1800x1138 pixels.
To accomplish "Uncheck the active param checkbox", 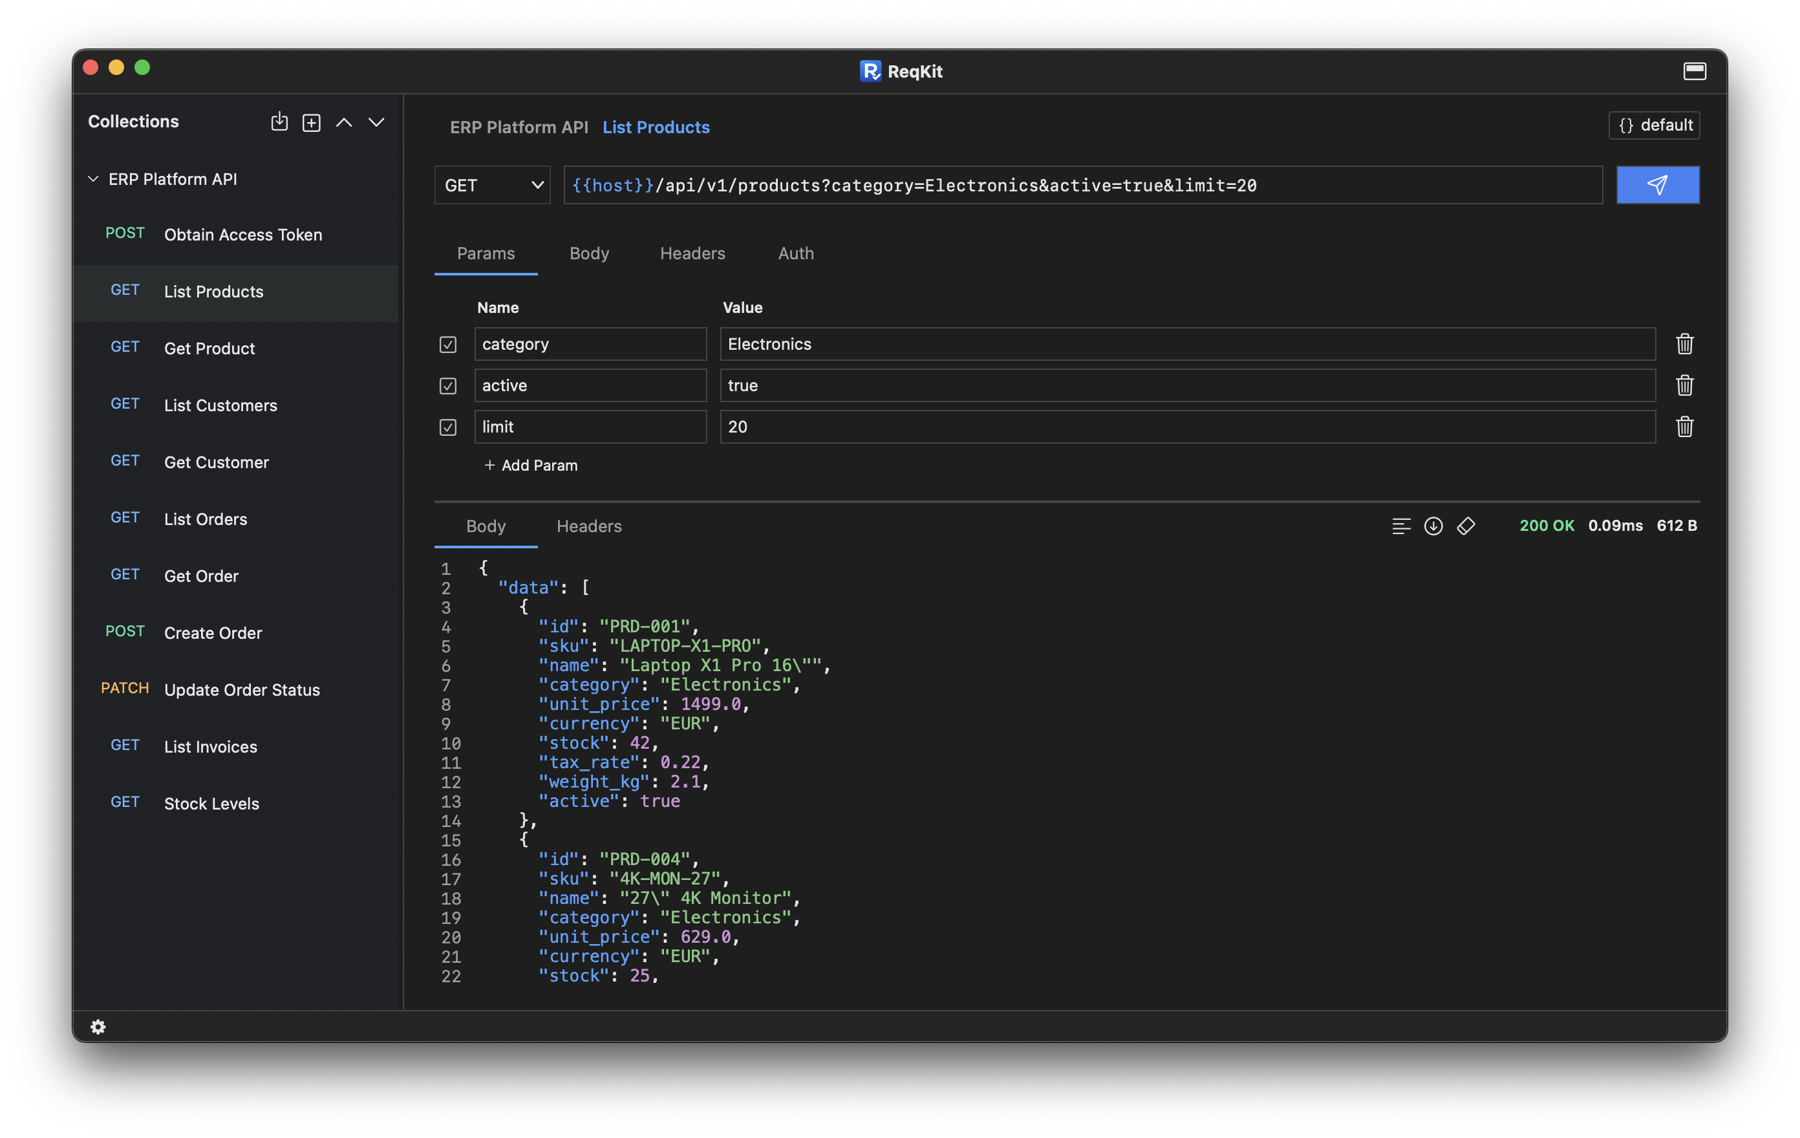I will click(448, 386).
